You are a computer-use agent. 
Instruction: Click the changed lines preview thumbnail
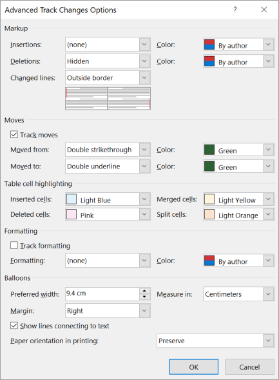click(x=108, y=99)
